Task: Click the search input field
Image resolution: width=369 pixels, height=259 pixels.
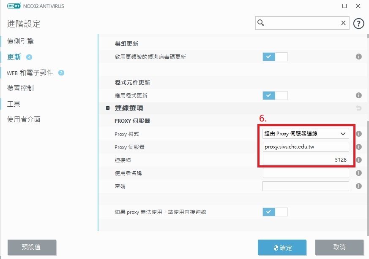Action: [302, 23]
